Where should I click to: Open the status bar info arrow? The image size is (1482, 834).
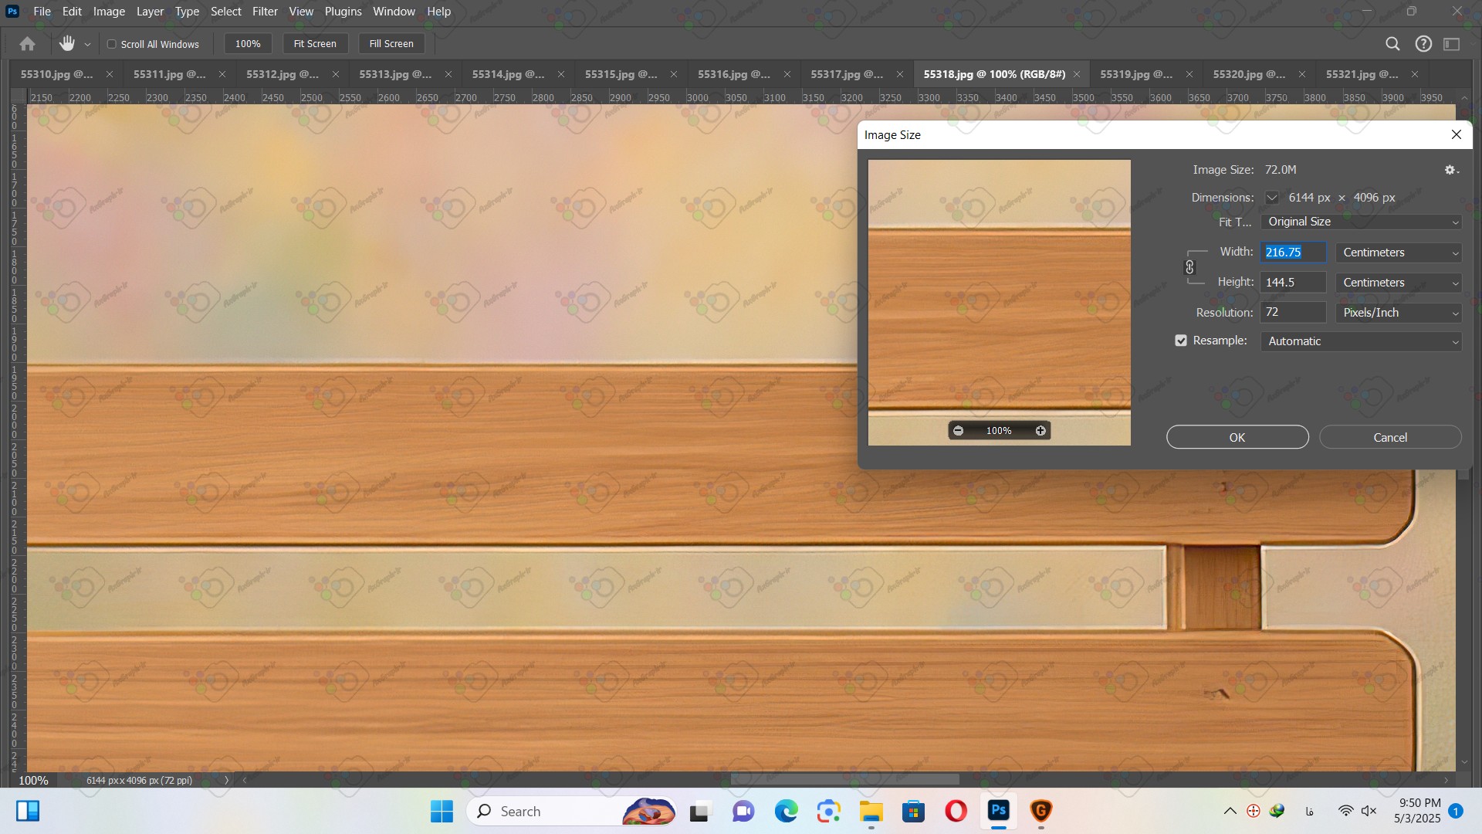click(x=226, y=780)
